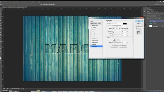Viewport: 164px width, 92px height.
Task: Enable Contour checkbox under Bevel & Emboss
Action: pos(92,27)
